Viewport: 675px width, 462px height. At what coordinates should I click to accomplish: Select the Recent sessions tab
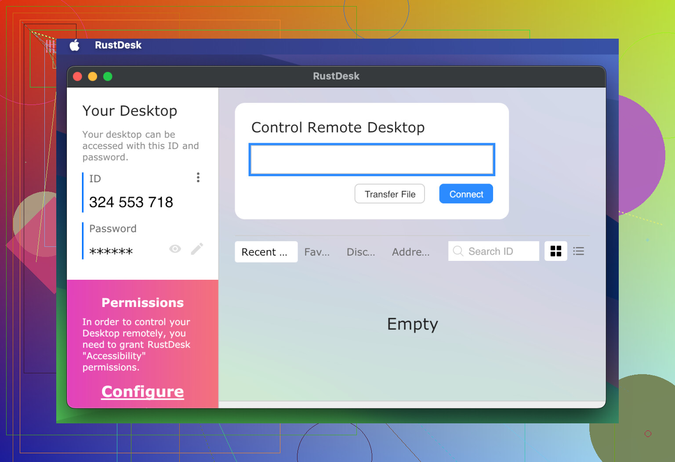click(x=265, y=252)
